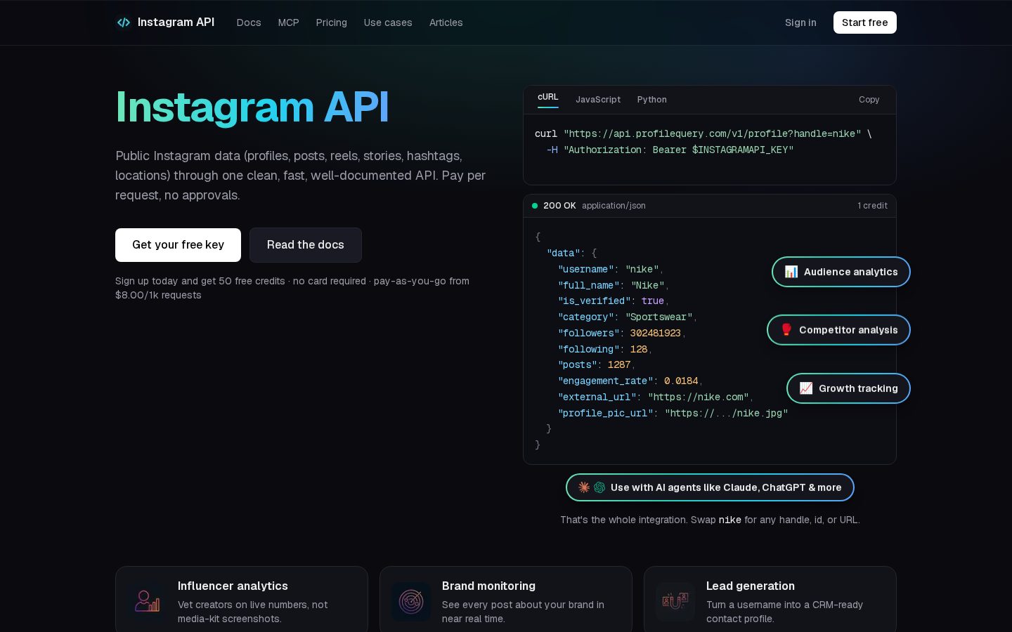Open the Lead generation card title
The image size is (1012, 632).
tap(751, 586)
